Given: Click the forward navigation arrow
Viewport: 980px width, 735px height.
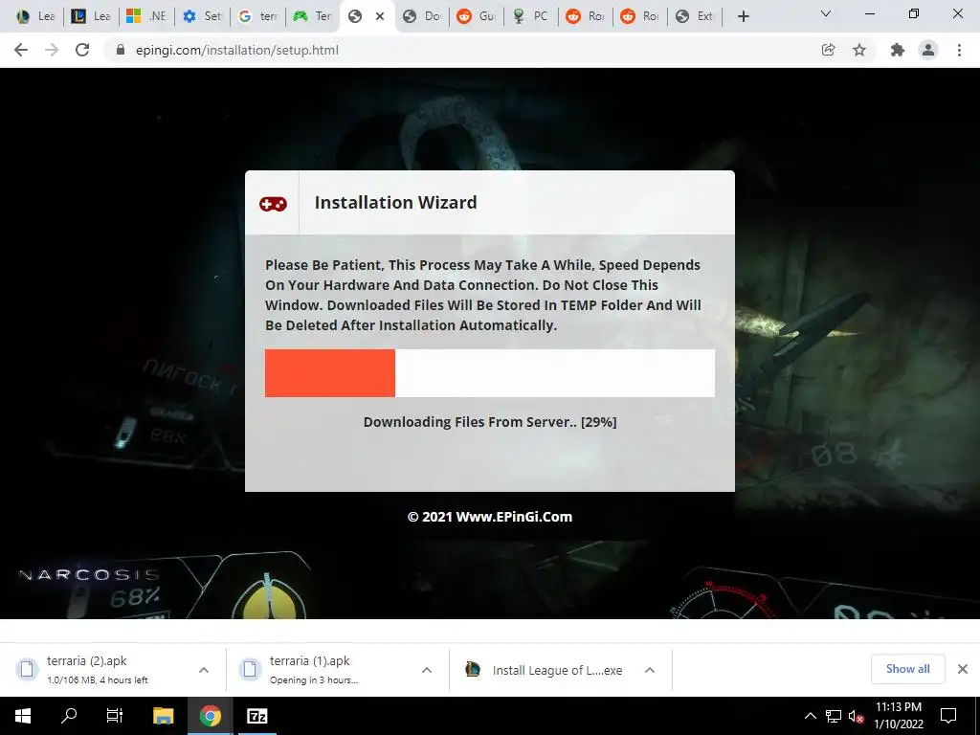Looking at the screenshot, I should coord(52,50).
